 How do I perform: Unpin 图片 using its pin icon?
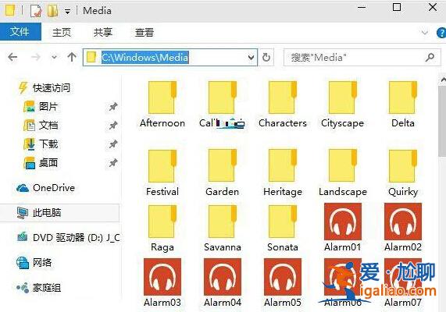(113, 107)
